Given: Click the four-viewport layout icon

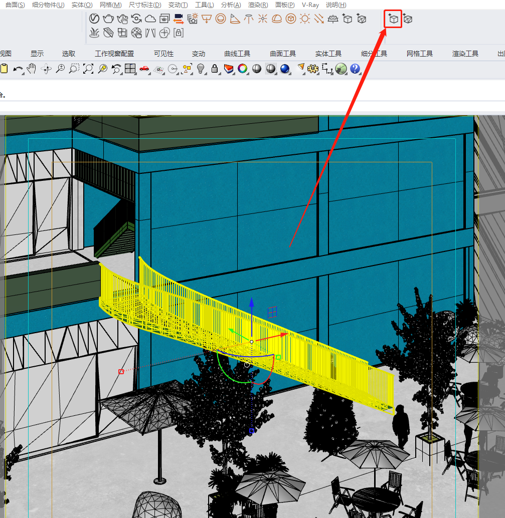Looking at the screenshot, I should [x=130, y=69].
